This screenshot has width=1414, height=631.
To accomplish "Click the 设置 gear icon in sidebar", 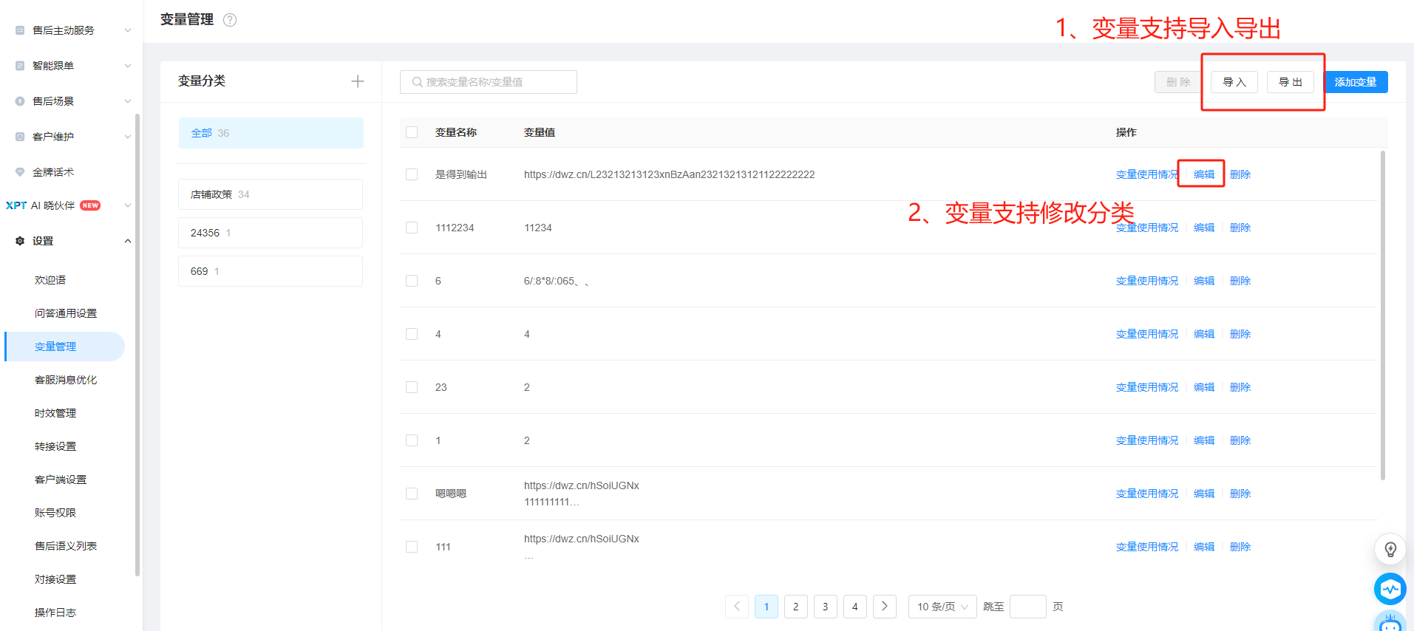I will coord(20,241).
